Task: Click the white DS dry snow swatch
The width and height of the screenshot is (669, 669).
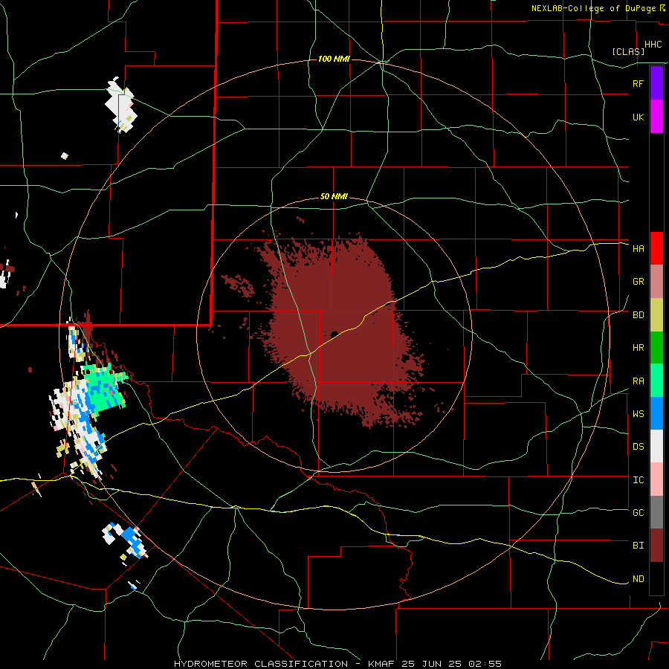Action: (656, 446)
